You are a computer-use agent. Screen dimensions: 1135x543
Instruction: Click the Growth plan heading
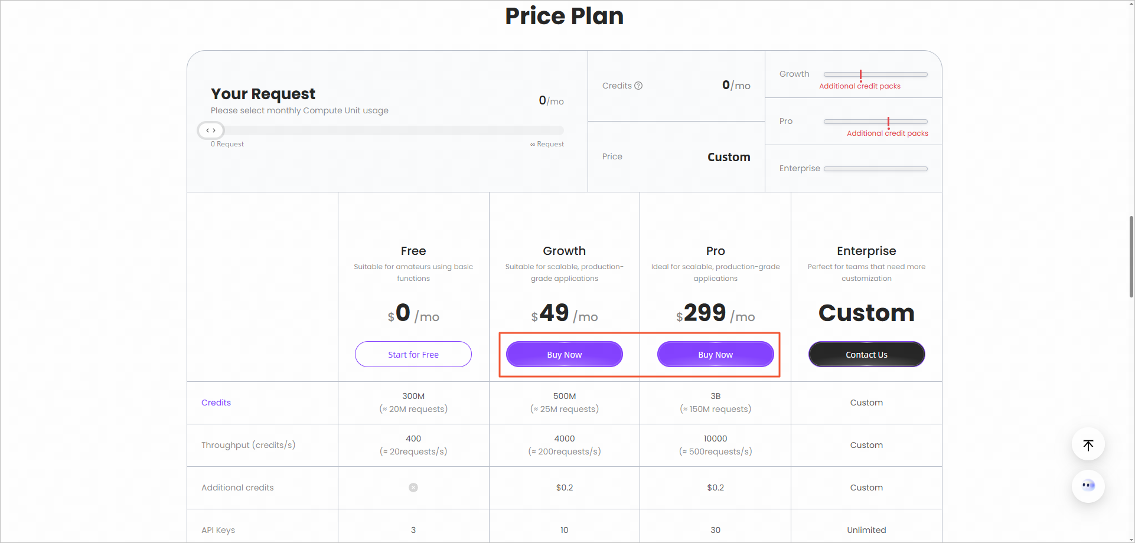click(x=564, y=251)
